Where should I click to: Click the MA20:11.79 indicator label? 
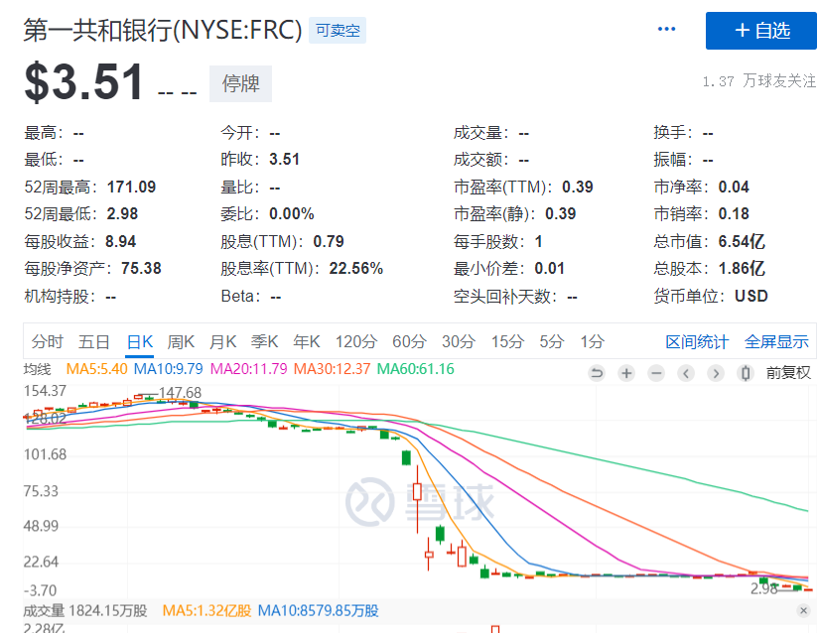[x=248, y=369]
